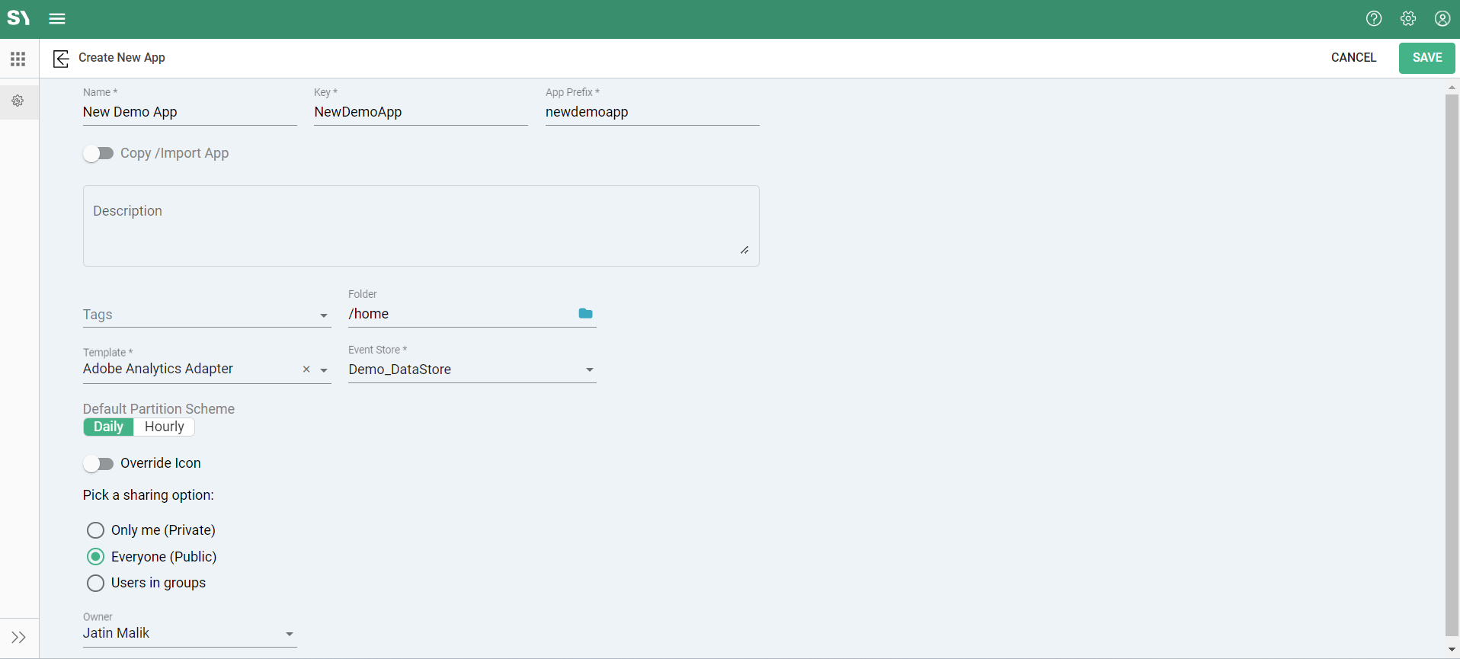Select Only me (Private) sharing option
The width and height of the screenshot is (1460, 659).
tap(95, 530)
